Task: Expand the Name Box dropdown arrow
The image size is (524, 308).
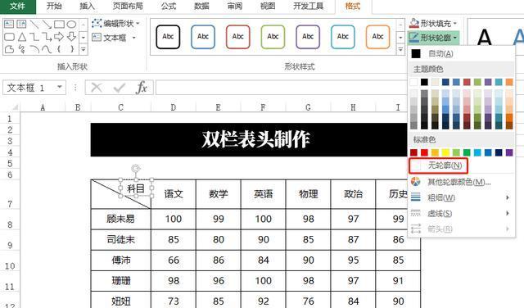Action: pyautogui.click(x=60, y=88)
